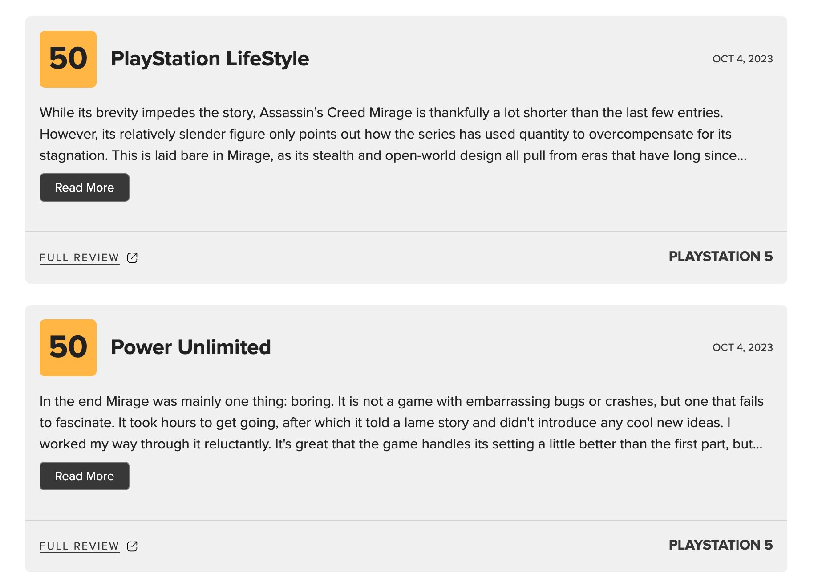This screenshot has width=818, height=587.
Task: Click truncated text ending "have long since..."
Action: click(393, 155)
